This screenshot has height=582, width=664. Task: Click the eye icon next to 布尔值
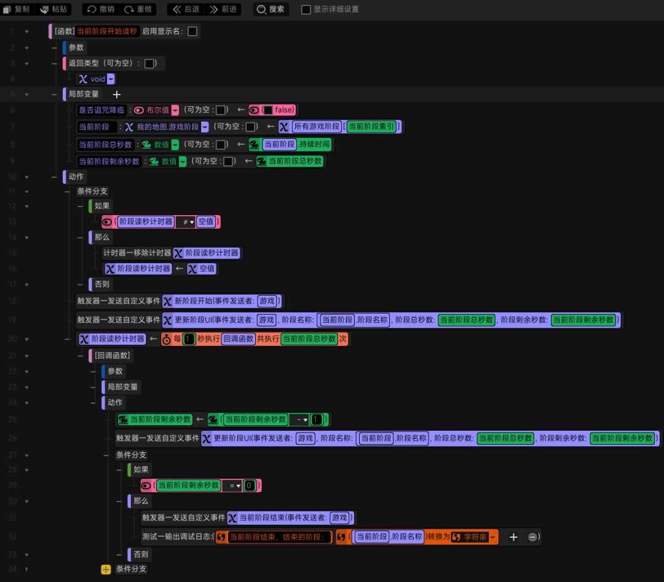point(139,110)
